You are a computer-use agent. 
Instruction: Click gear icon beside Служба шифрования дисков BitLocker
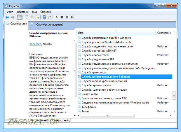click(79, 77)
